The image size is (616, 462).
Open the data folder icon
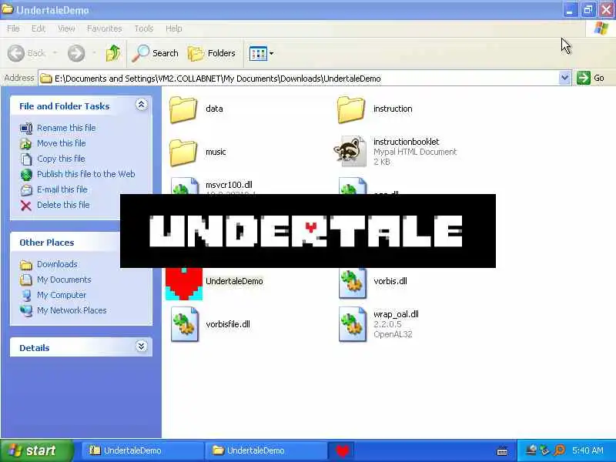183,109
